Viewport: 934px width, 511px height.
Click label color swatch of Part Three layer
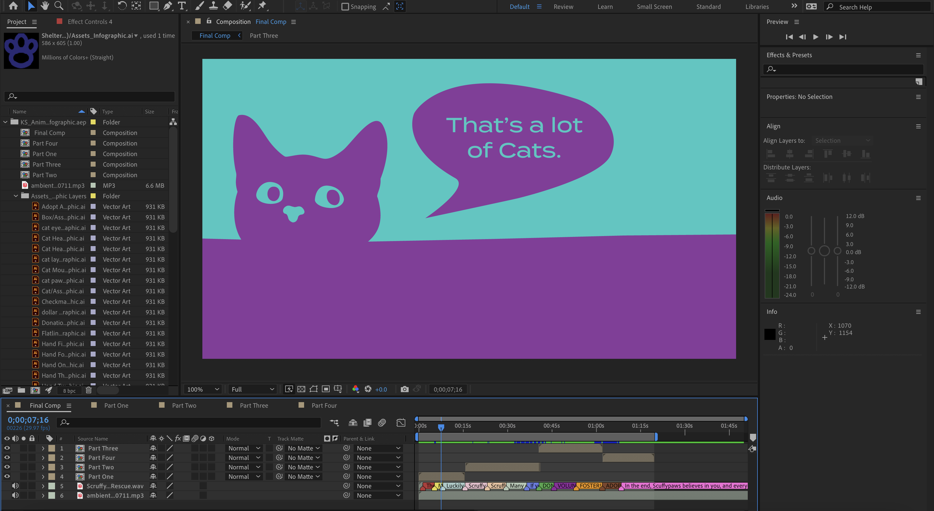[51, 448]
